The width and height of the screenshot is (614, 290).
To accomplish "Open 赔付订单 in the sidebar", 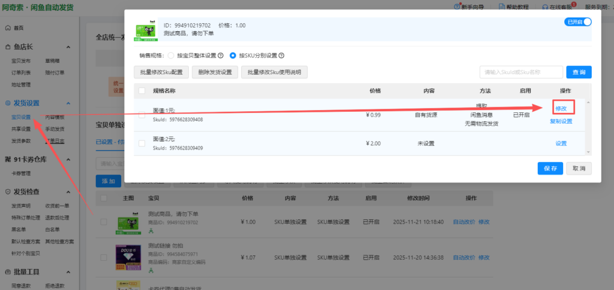I will 55,72.
